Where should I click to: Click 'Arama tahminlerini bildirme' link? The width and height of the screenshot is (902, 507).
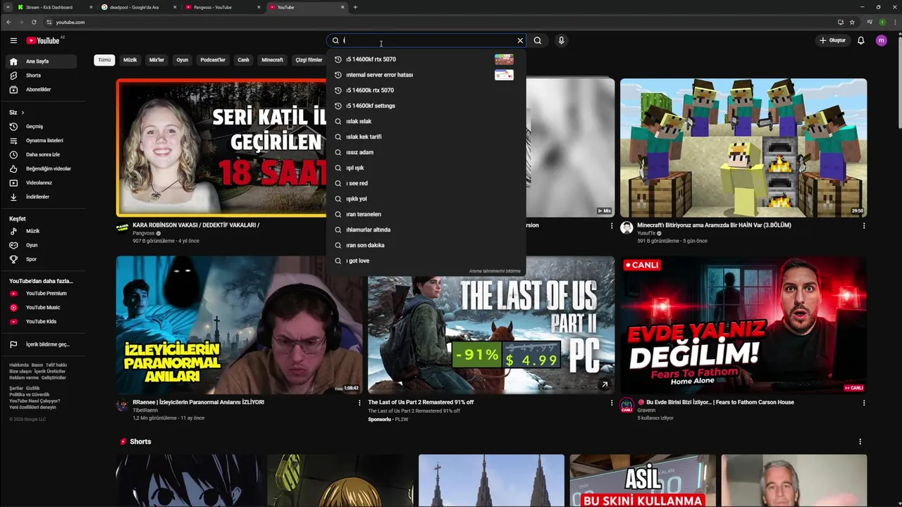(x=495, y=271)
